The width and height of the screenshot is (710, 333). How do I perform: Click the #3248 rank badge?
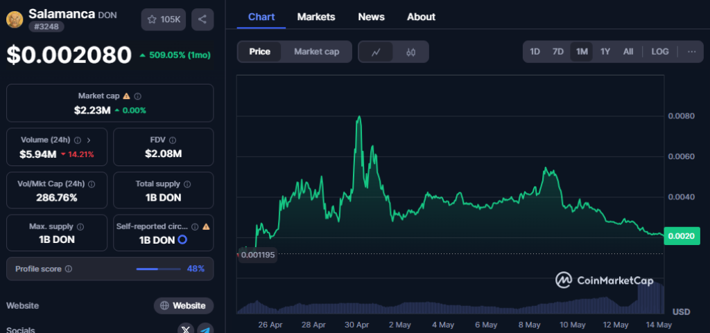(46, 27)
